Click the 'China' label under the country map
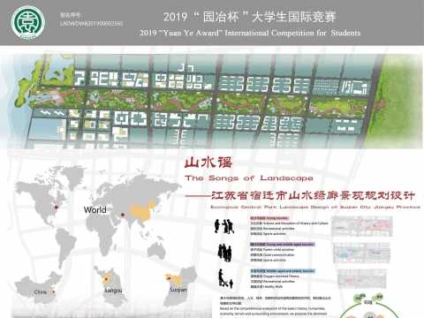424x318 pixels. [41, 292]
